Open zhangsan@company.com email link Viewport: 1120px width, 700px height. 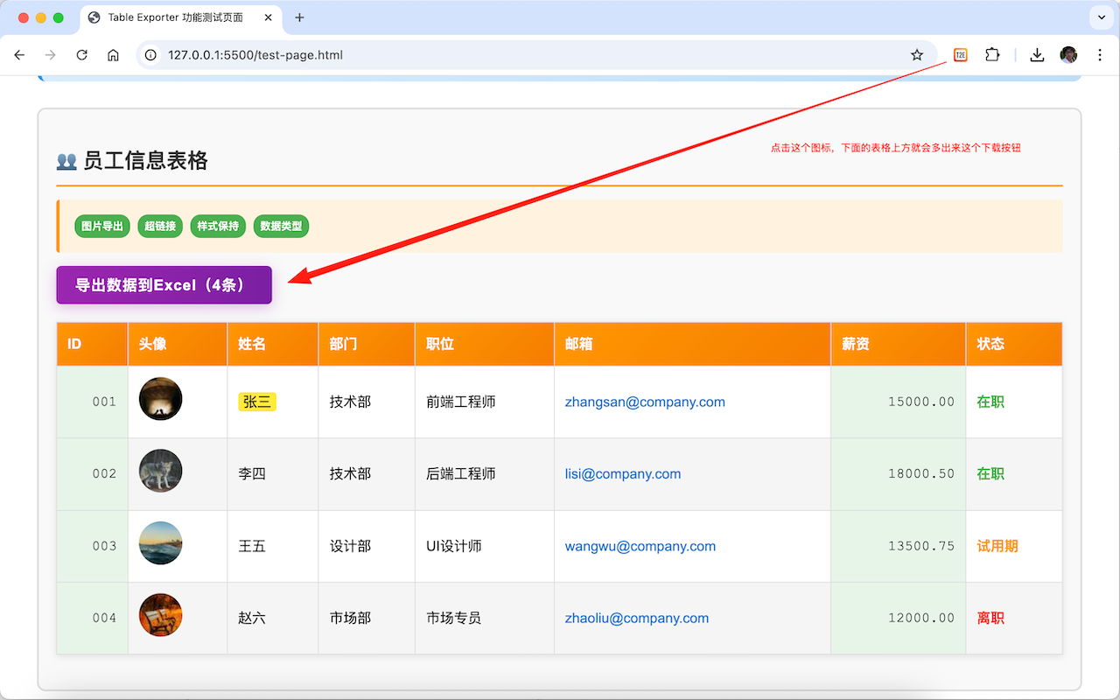pyautogui.click(x=645, y=402)
